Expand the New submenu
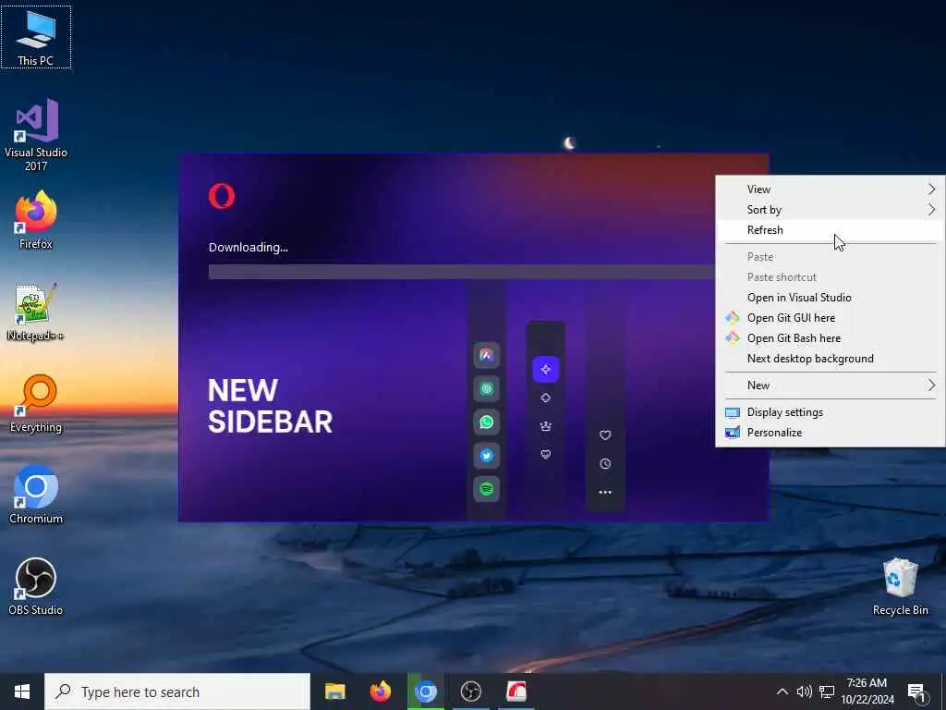946x710 pixels. tap(831, 386)
